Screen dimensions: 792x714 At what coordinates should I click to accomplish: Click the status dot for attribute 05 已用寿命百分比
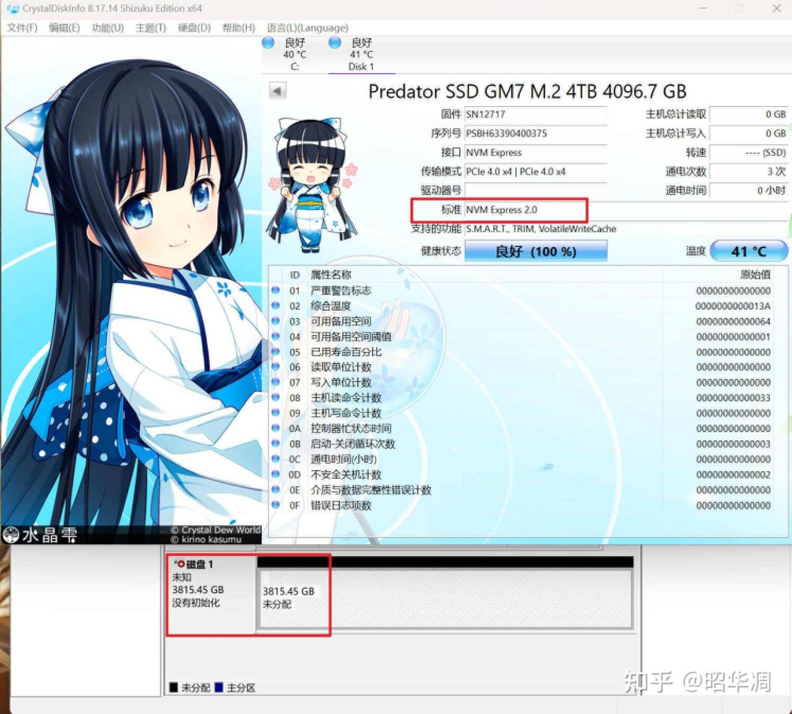[x=275, y=352]
